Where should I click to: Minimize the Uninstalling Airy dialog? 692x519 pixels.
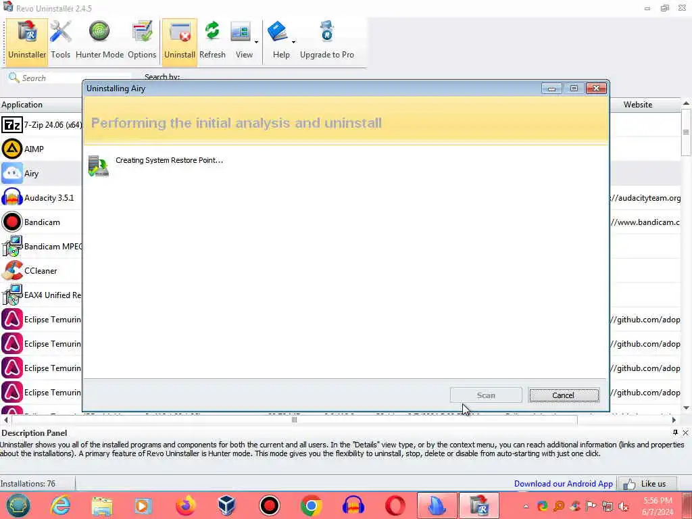click(551, 89)
